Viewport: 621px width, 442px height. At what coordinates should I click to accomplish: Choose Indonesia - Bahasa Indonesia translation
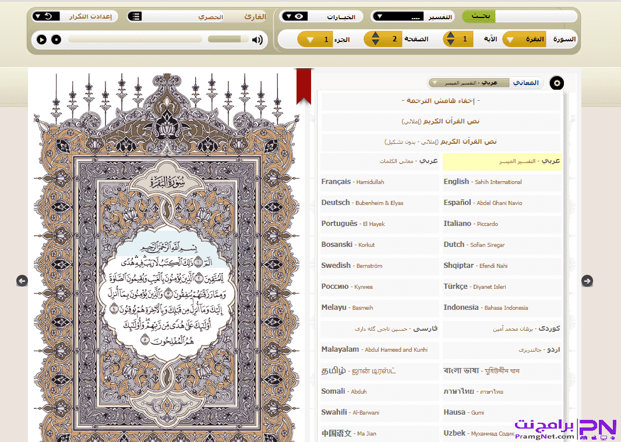pyautogui.click(x=502, y=308)
